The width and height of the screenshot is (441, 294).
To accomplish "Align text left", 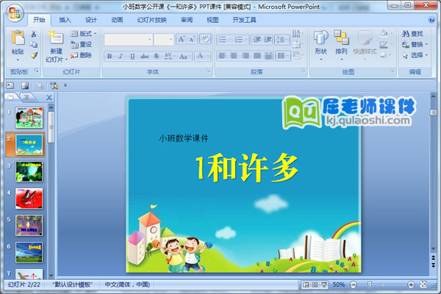I will coord(222,56).
